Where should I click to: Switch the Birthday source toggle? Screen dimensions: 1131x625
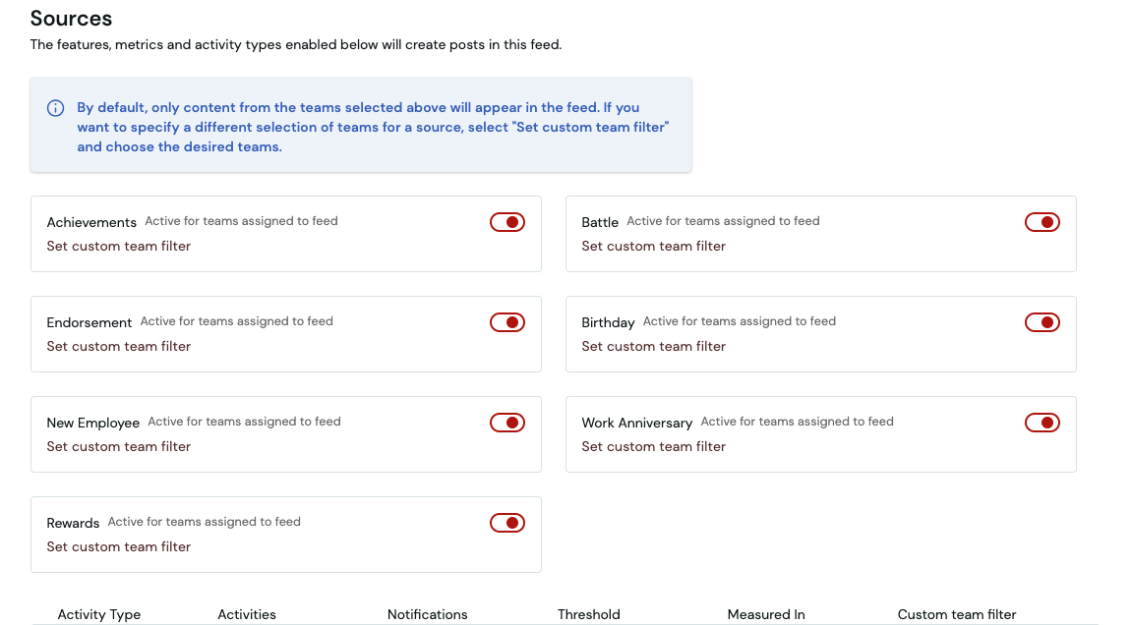coord(1042,322)
